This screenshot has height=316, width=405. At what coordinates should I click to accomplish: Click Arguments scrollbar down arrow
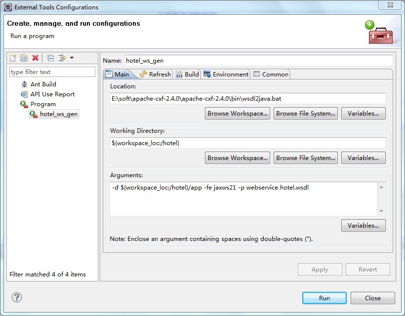(x=381, y=211)
